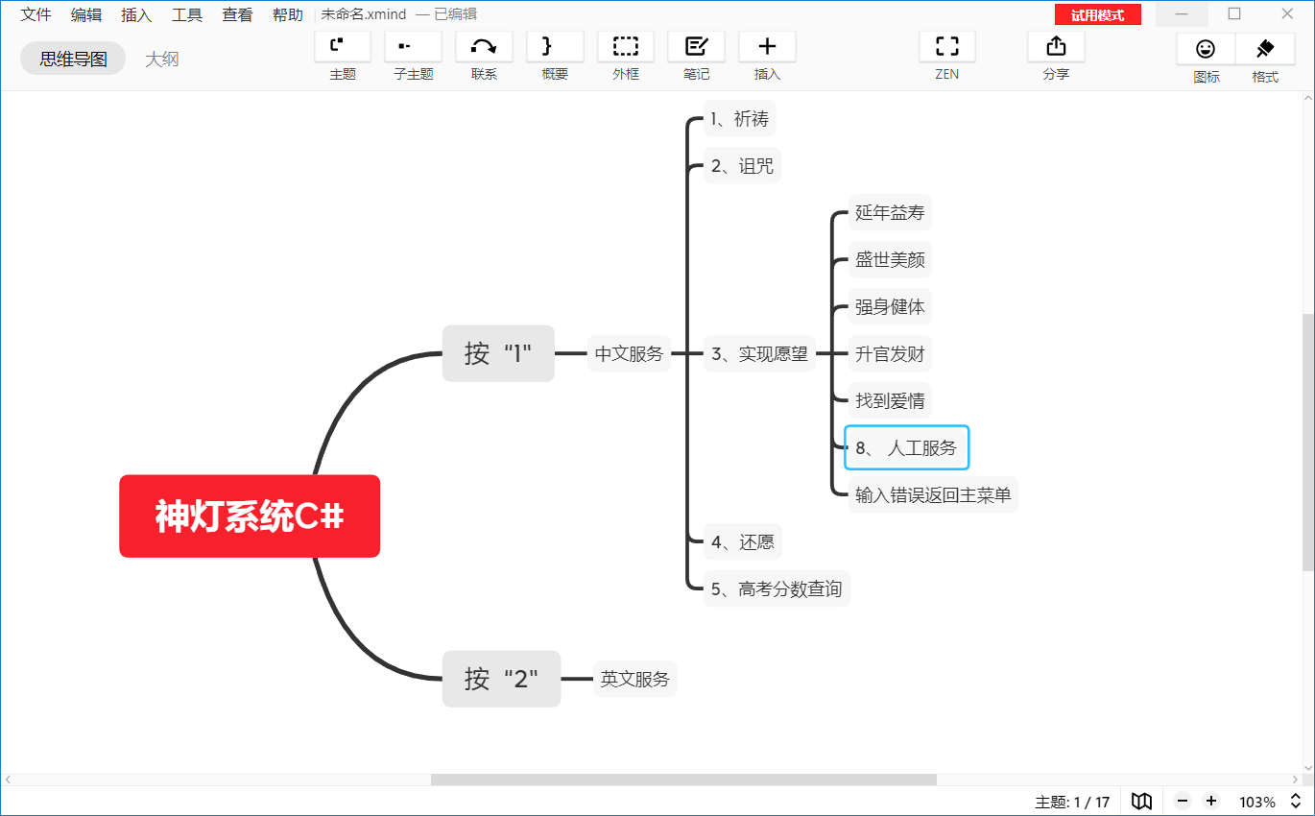Screen dimensions: 1315x816
Task: Open the 帮助 menu
Action: (x=288, y=14)
